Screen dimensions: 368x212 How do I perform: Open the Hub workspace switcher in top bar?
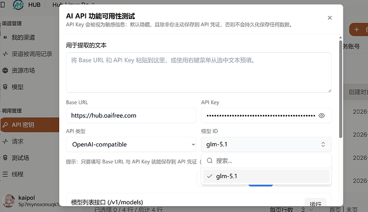[74, 4]
